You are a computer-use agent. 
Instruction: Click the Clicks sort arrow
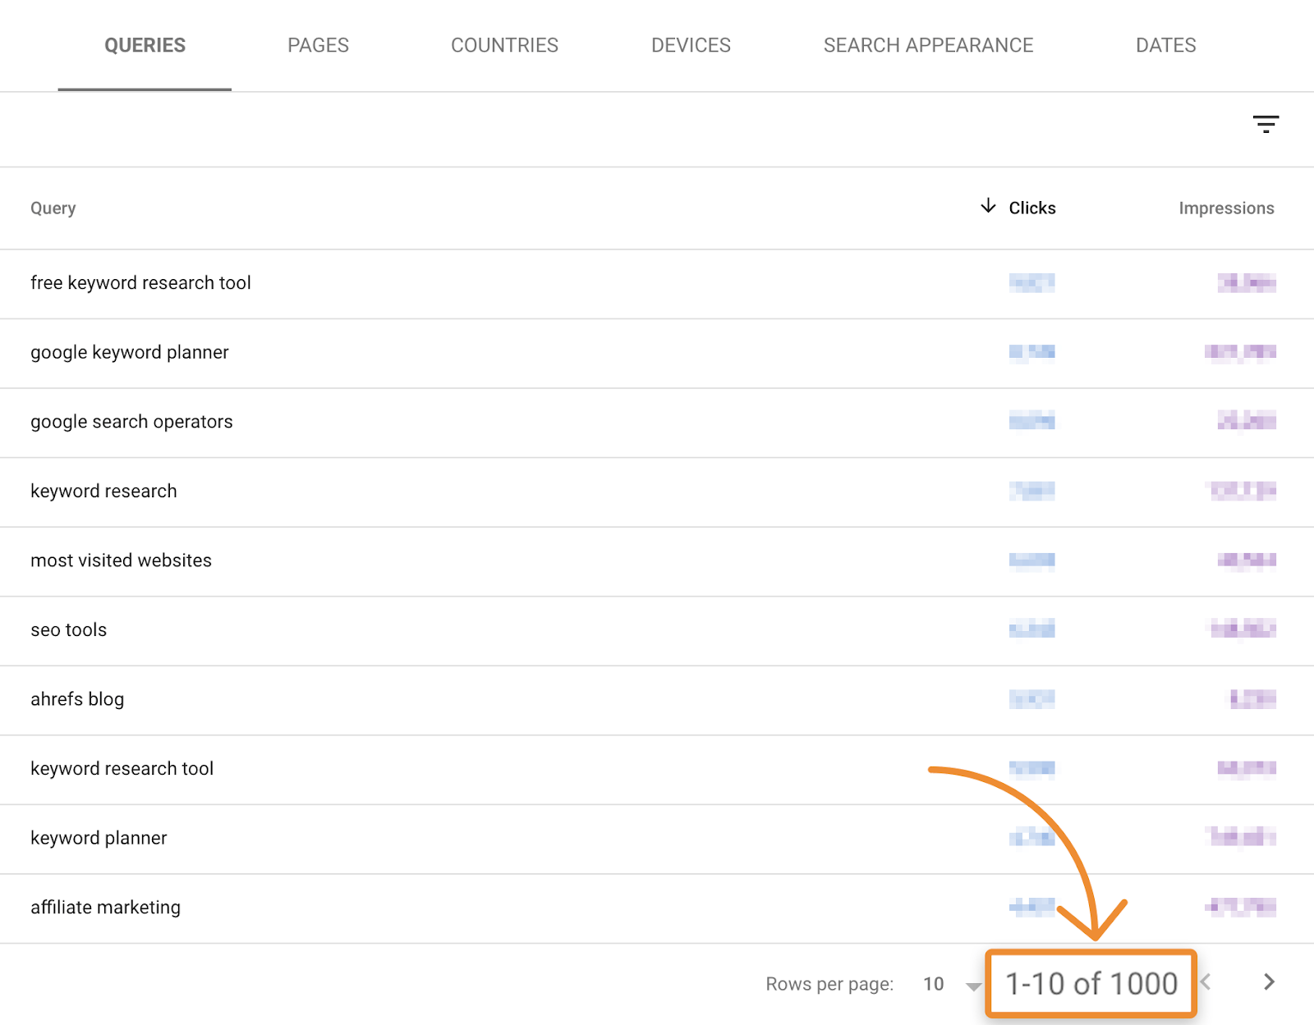tap(988, 206)
